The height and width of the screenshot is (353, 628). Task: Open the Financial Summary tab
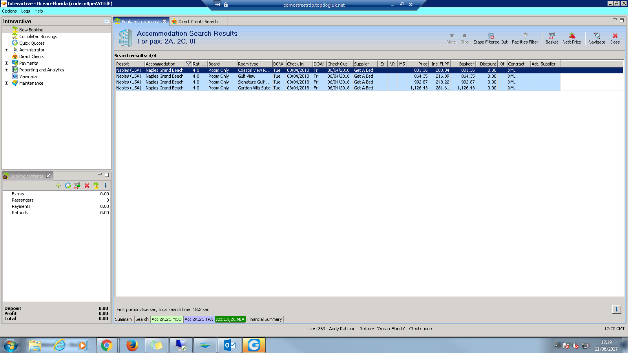pos(265,319)
